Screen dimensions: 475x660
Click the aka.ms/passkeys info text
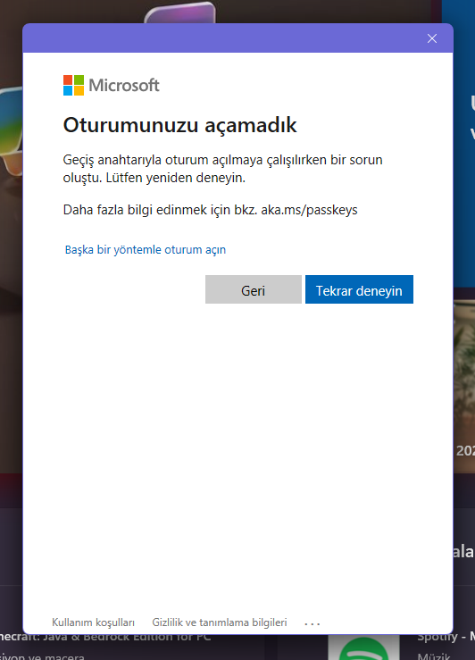point(210,210)
